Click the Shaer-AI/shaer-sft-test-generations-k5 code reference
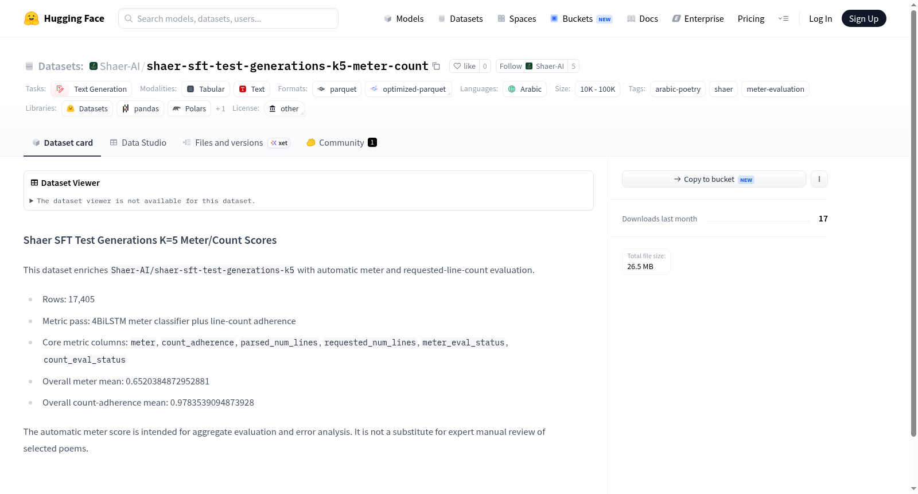This screenshot has width=918, height=494. point(203,270)
